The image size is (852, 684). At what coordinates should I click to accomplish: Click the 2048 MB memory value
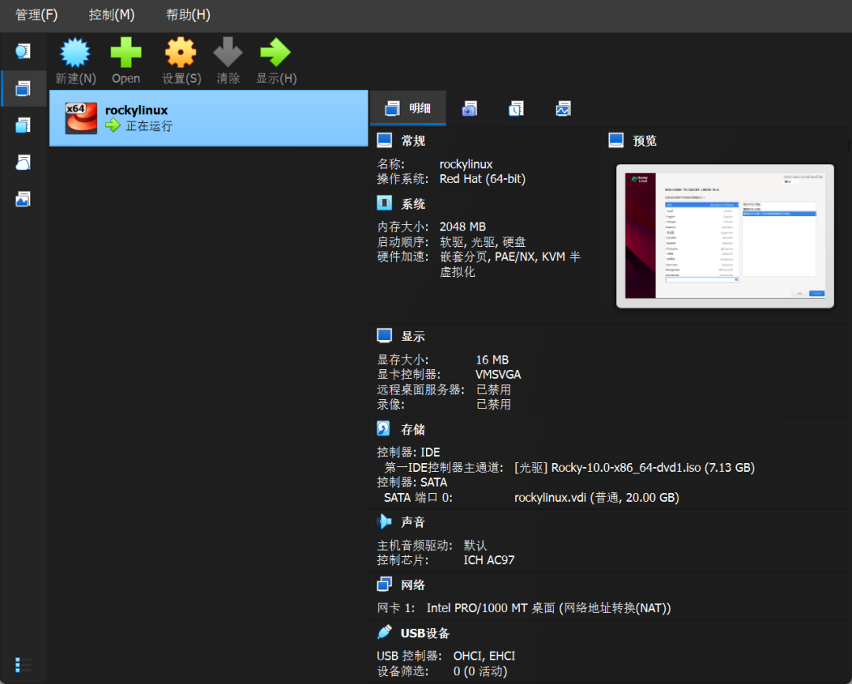coord(462,226)
